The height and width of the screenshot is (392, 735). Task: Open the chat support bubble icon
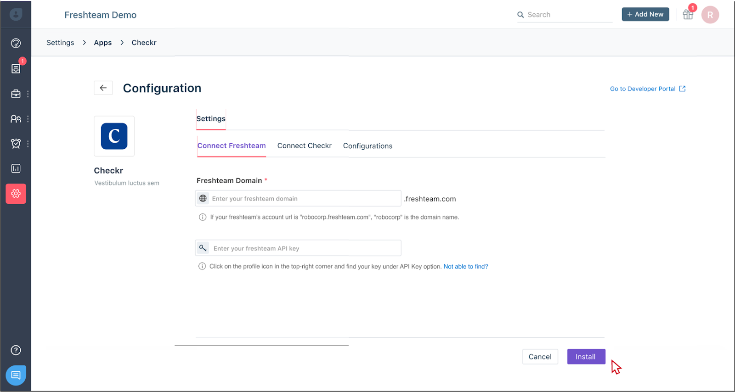[x=16, y=375]
